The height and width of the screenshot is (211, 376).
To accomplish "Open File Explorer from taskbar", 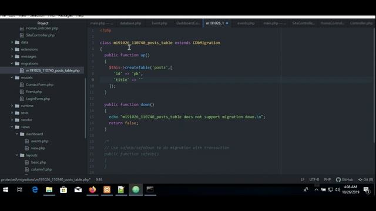I will pyautogui.click(x=49, y=190).
